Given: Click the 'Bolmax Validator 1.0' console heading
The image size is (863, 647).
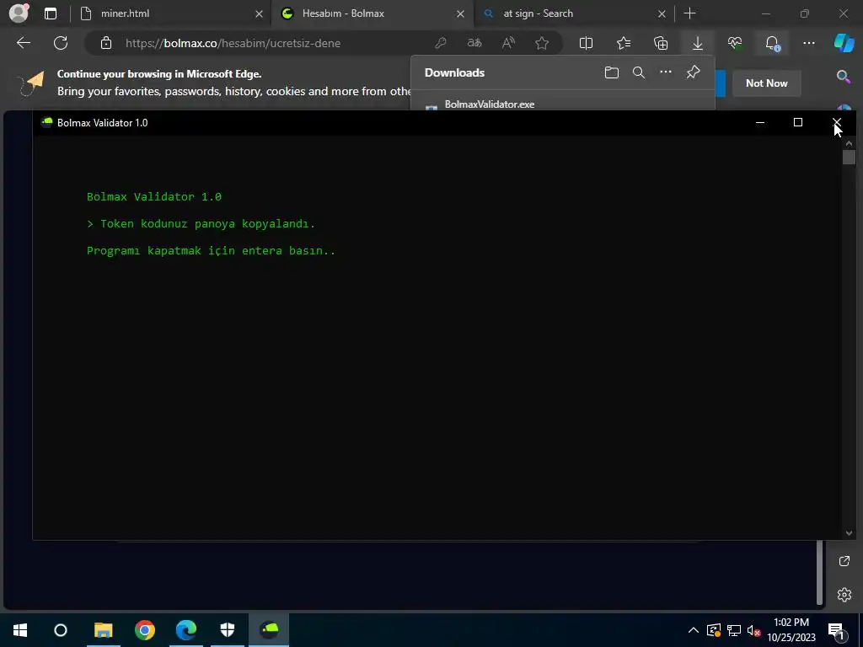Looking at the screenshot, I should click(154, 197).
